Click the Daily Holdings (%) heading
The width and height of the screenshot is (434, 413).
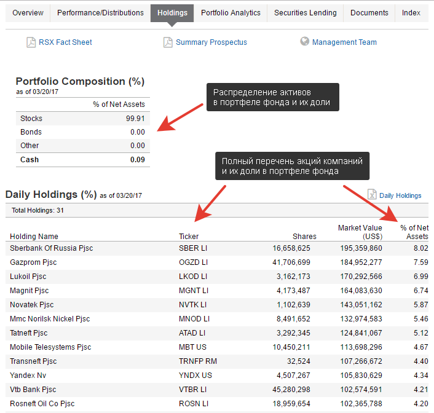click(x=51, y=195)
